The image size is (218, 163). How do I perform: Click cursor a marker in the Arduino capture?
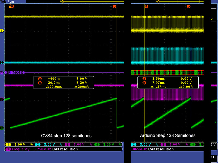tap(146, 6)
